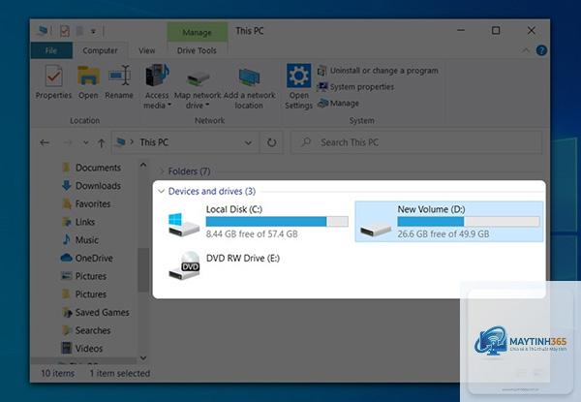This screenshot has width=581, height=402.
Task: Click the Properties icon in the ribbon
Action: [x=53, y=76]
